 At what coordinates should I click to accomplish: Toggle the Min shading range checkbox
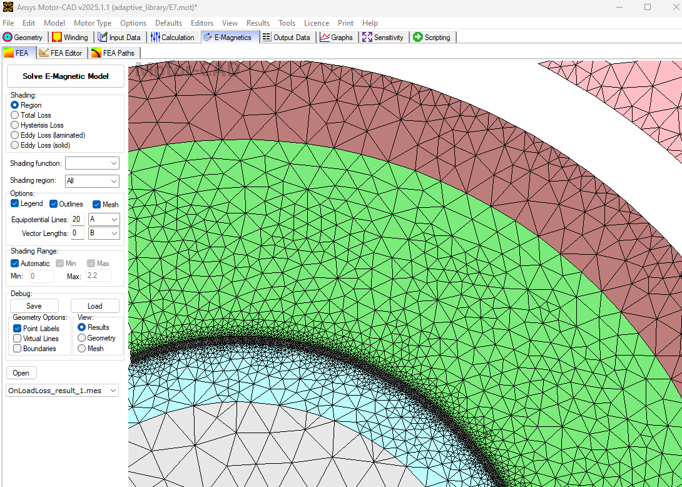pyautogui.click(x=60, y=264)
